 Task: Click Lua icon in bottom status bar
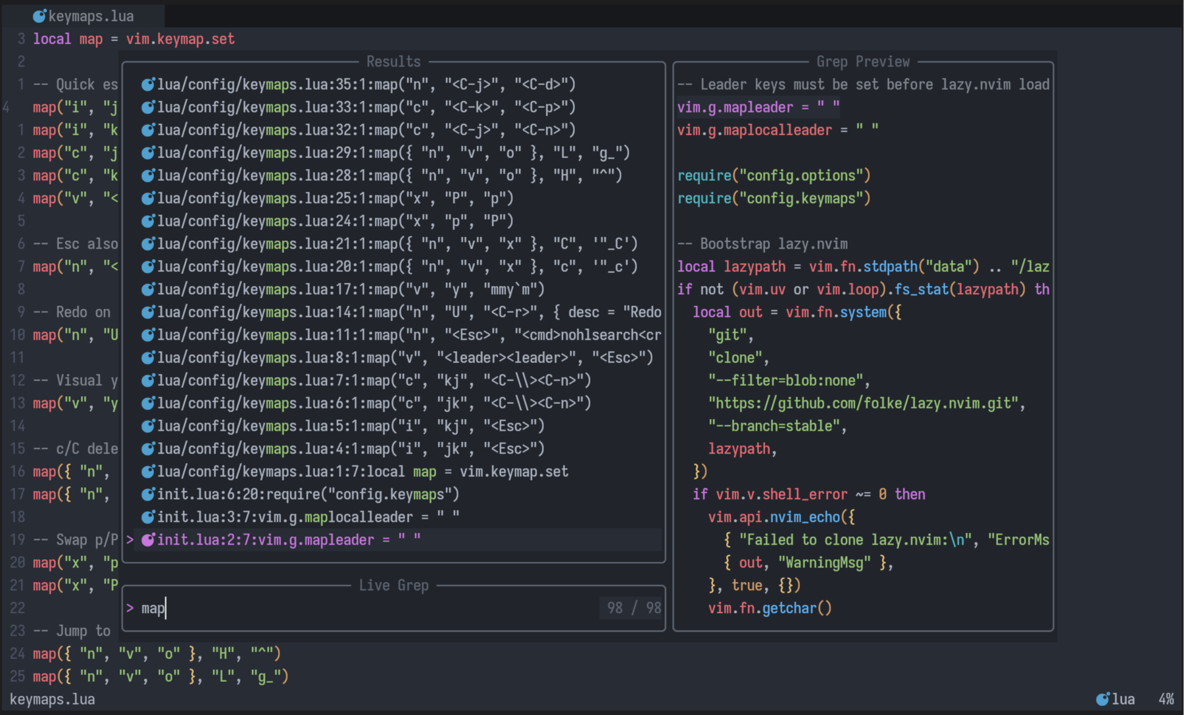point(1102,699)
